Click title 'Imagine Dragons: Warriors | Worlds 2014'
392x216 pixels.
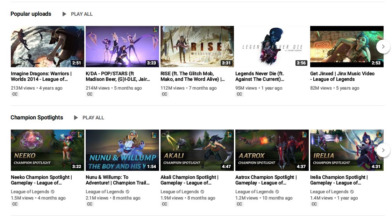point(41,76)
